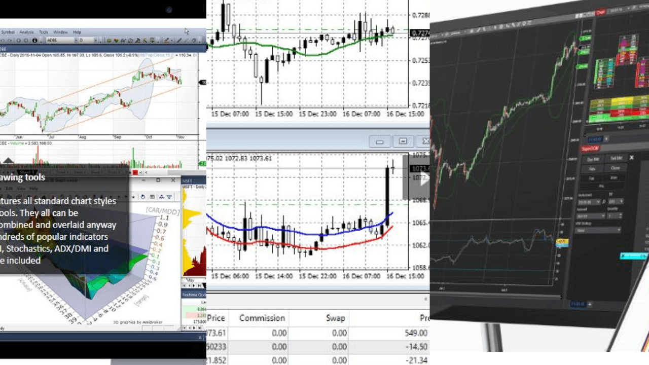Click the rotate icon in the 3D Graph viewer toolbar
Screen dimensions: 649x365
143,197
